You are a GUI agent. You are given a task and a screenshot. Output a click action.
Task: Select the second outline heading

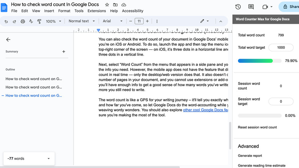tap(34, 87)
